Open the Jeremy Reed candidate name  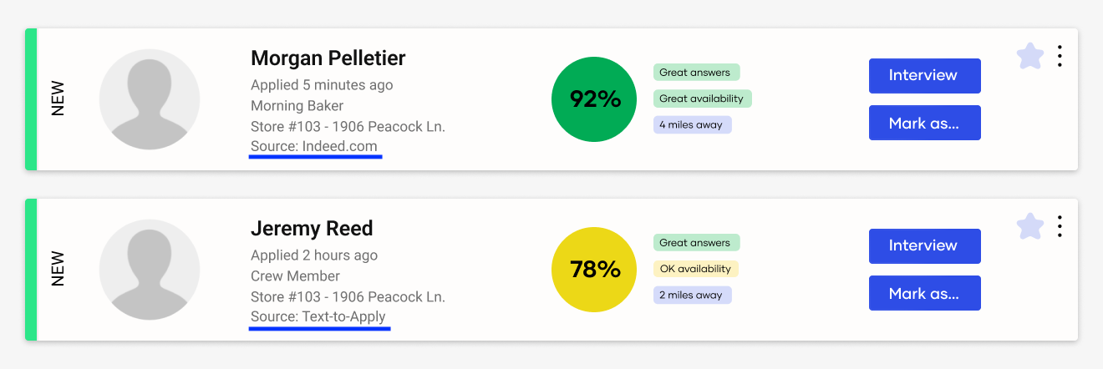tap(312, 229)
